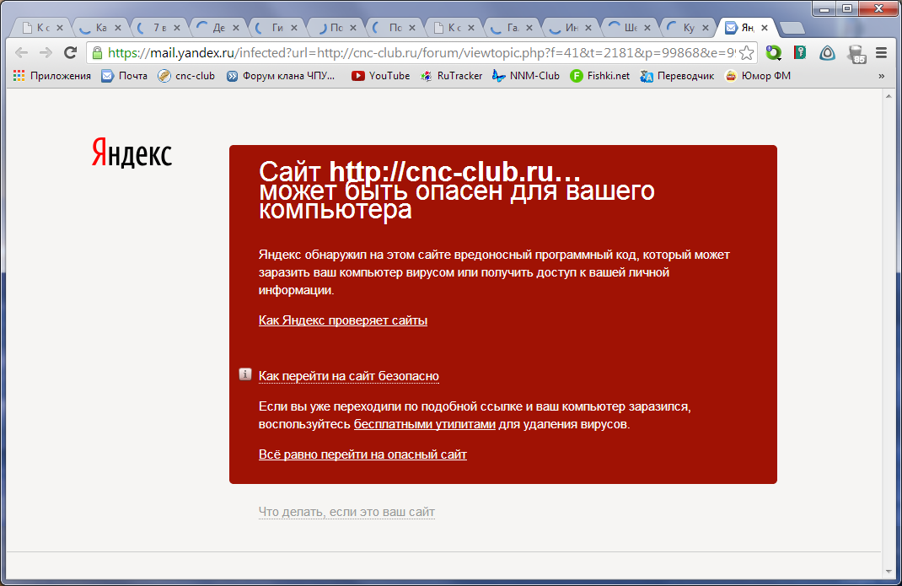902x586 pixels.
Task: Close the active Яндекс tab
Action: click(x=765, y=27)
